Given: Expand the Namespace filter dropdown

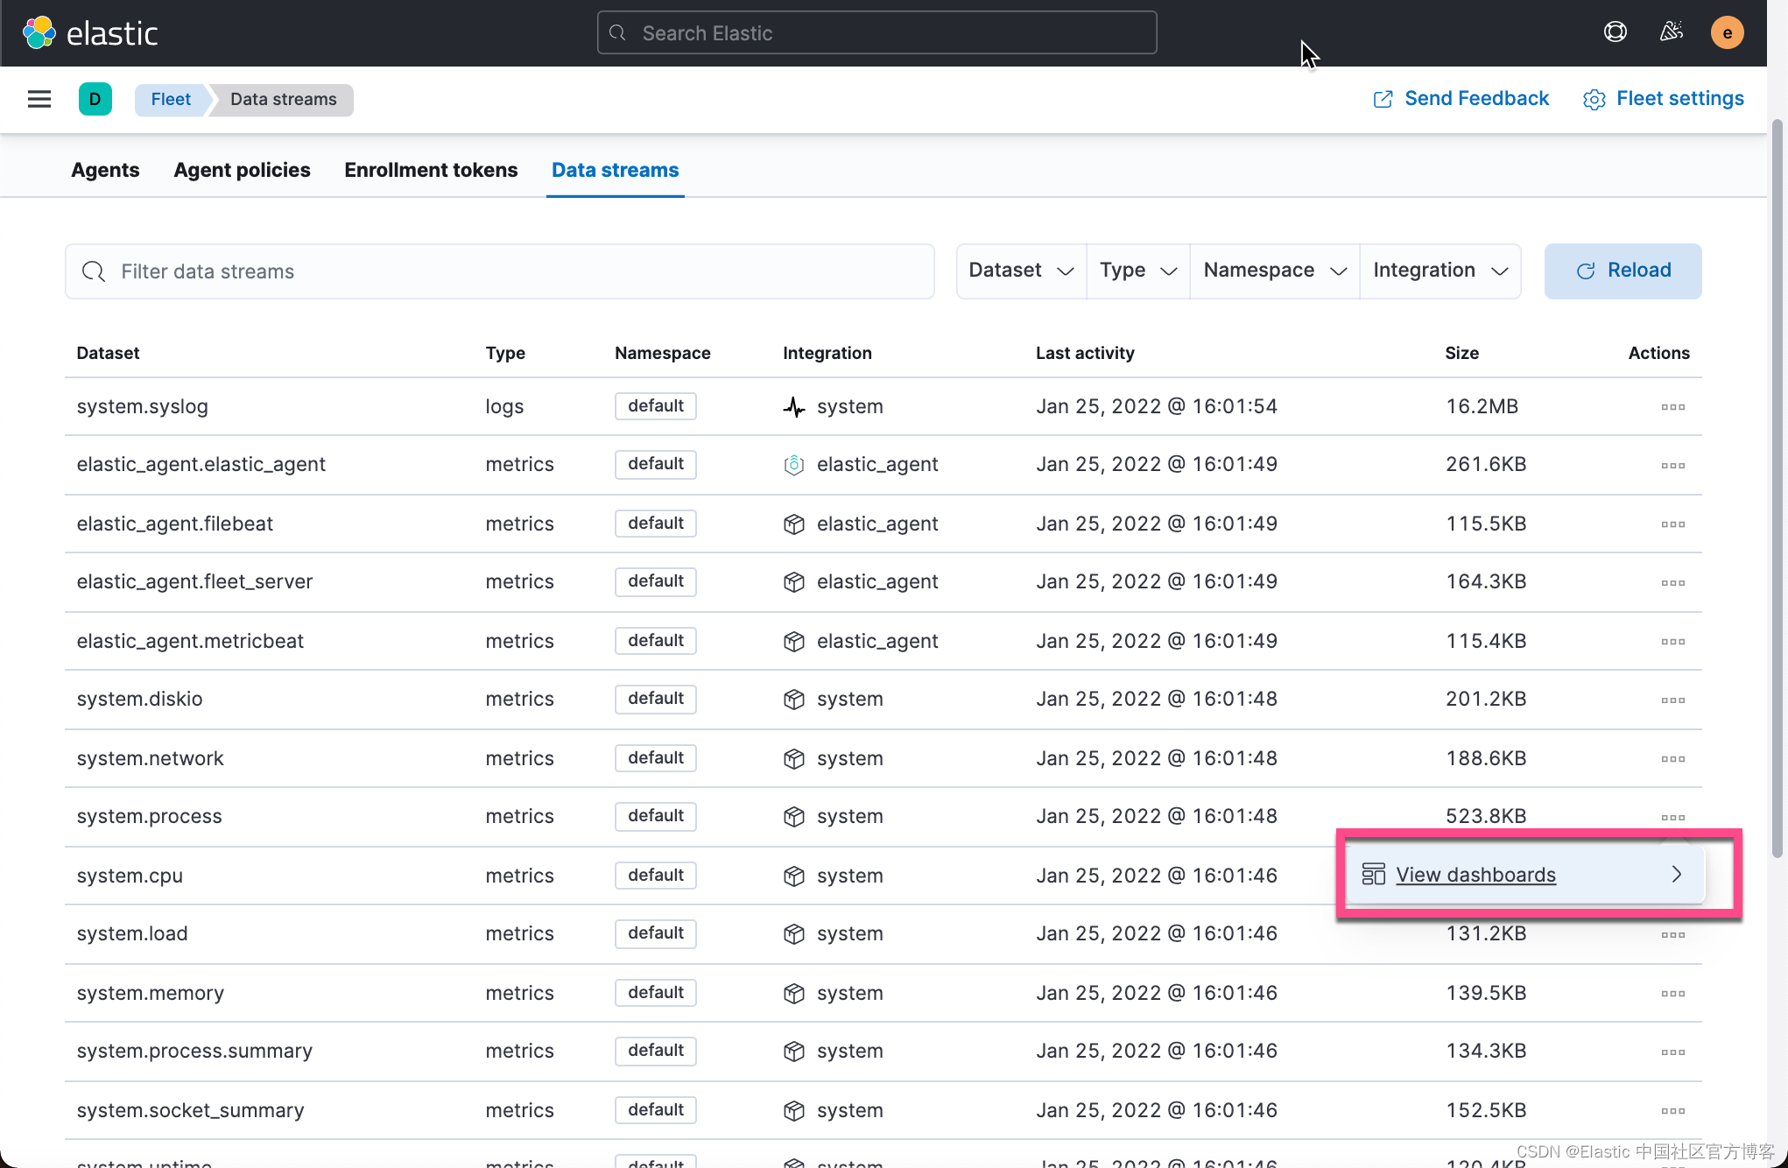Looking at the screenshot, I should [x=1274, y=271].
